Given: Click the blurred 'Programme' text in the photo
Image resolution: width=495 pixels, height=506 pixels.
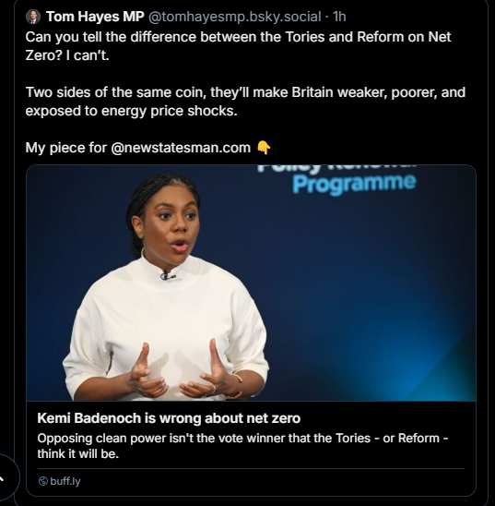Looking at the screenshot, I should coord(354,184).
